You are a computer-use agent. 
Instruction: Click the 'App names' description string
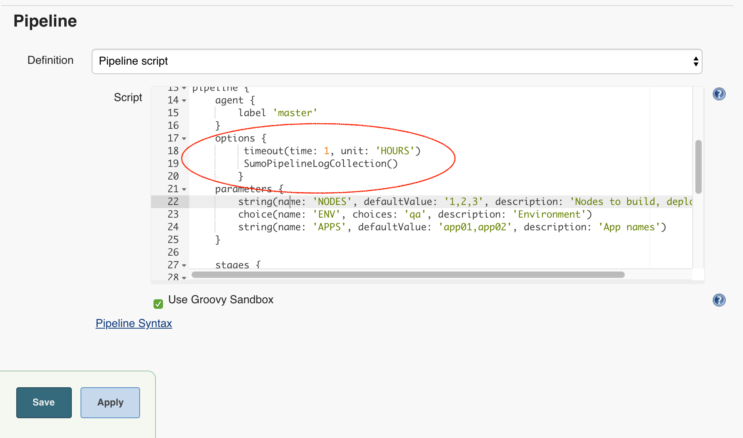629,227
